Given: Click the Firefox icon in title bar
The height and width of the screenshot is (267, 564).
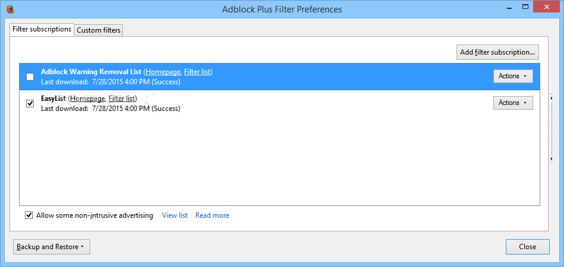Looking at the screenshot, I should [11, 8].
